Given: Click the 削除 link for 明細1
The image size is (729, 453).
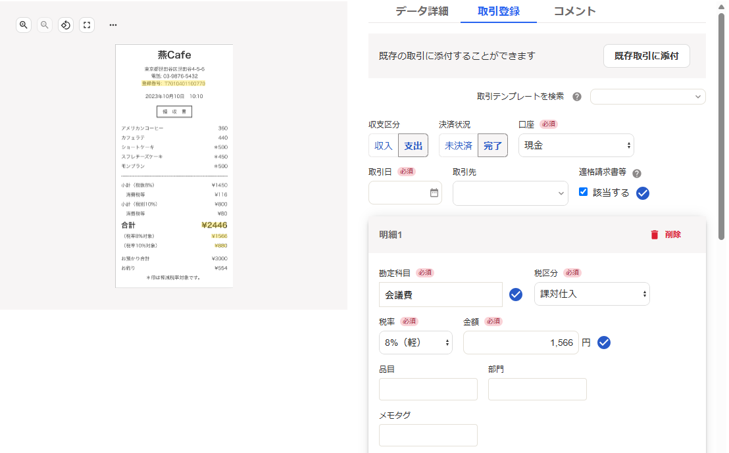Looking at the screenshot, I should point(672,235).
